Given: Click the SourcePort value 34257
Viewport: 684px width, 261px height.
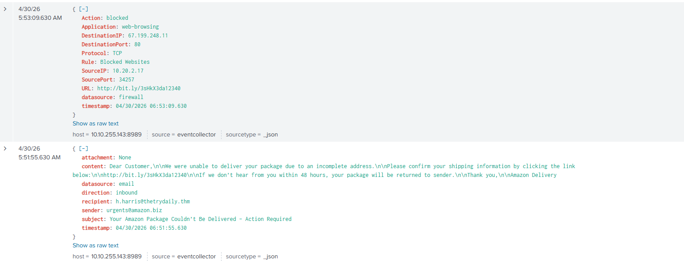Looking at the screenshot, I should [x=126, y=80].
